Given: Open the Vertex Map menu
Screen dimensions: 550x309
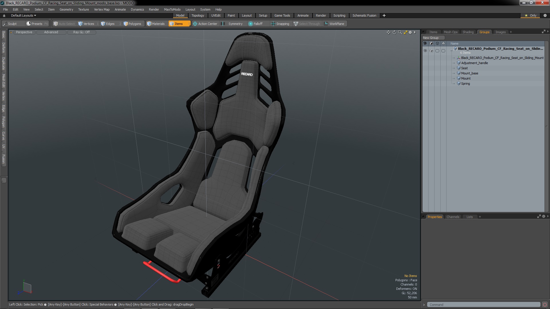Looking at the screenshot, I should [x=102, y=9].
